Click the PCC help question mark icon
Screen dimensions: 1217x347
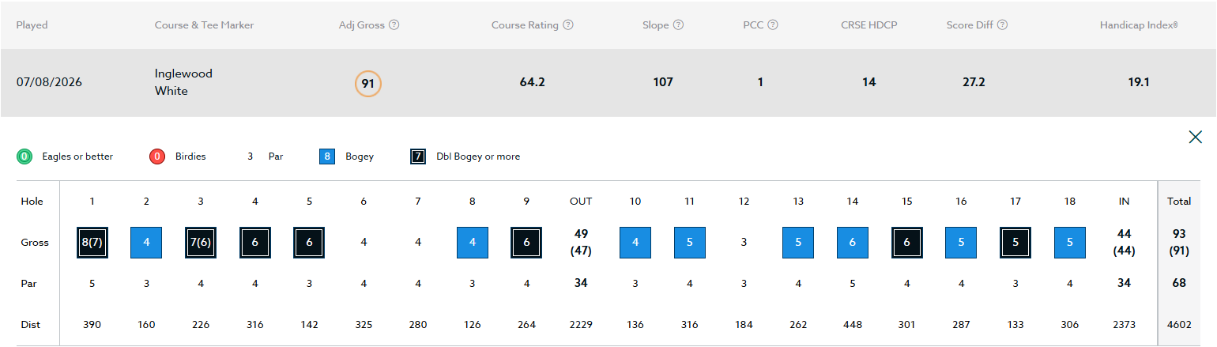pos(773,25)
